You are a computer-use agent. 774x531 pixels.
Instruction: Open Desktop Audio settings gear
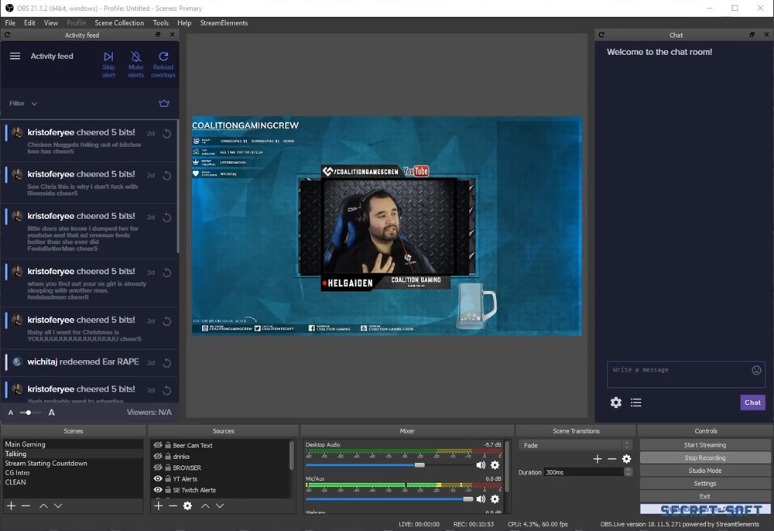pos(495,465)
